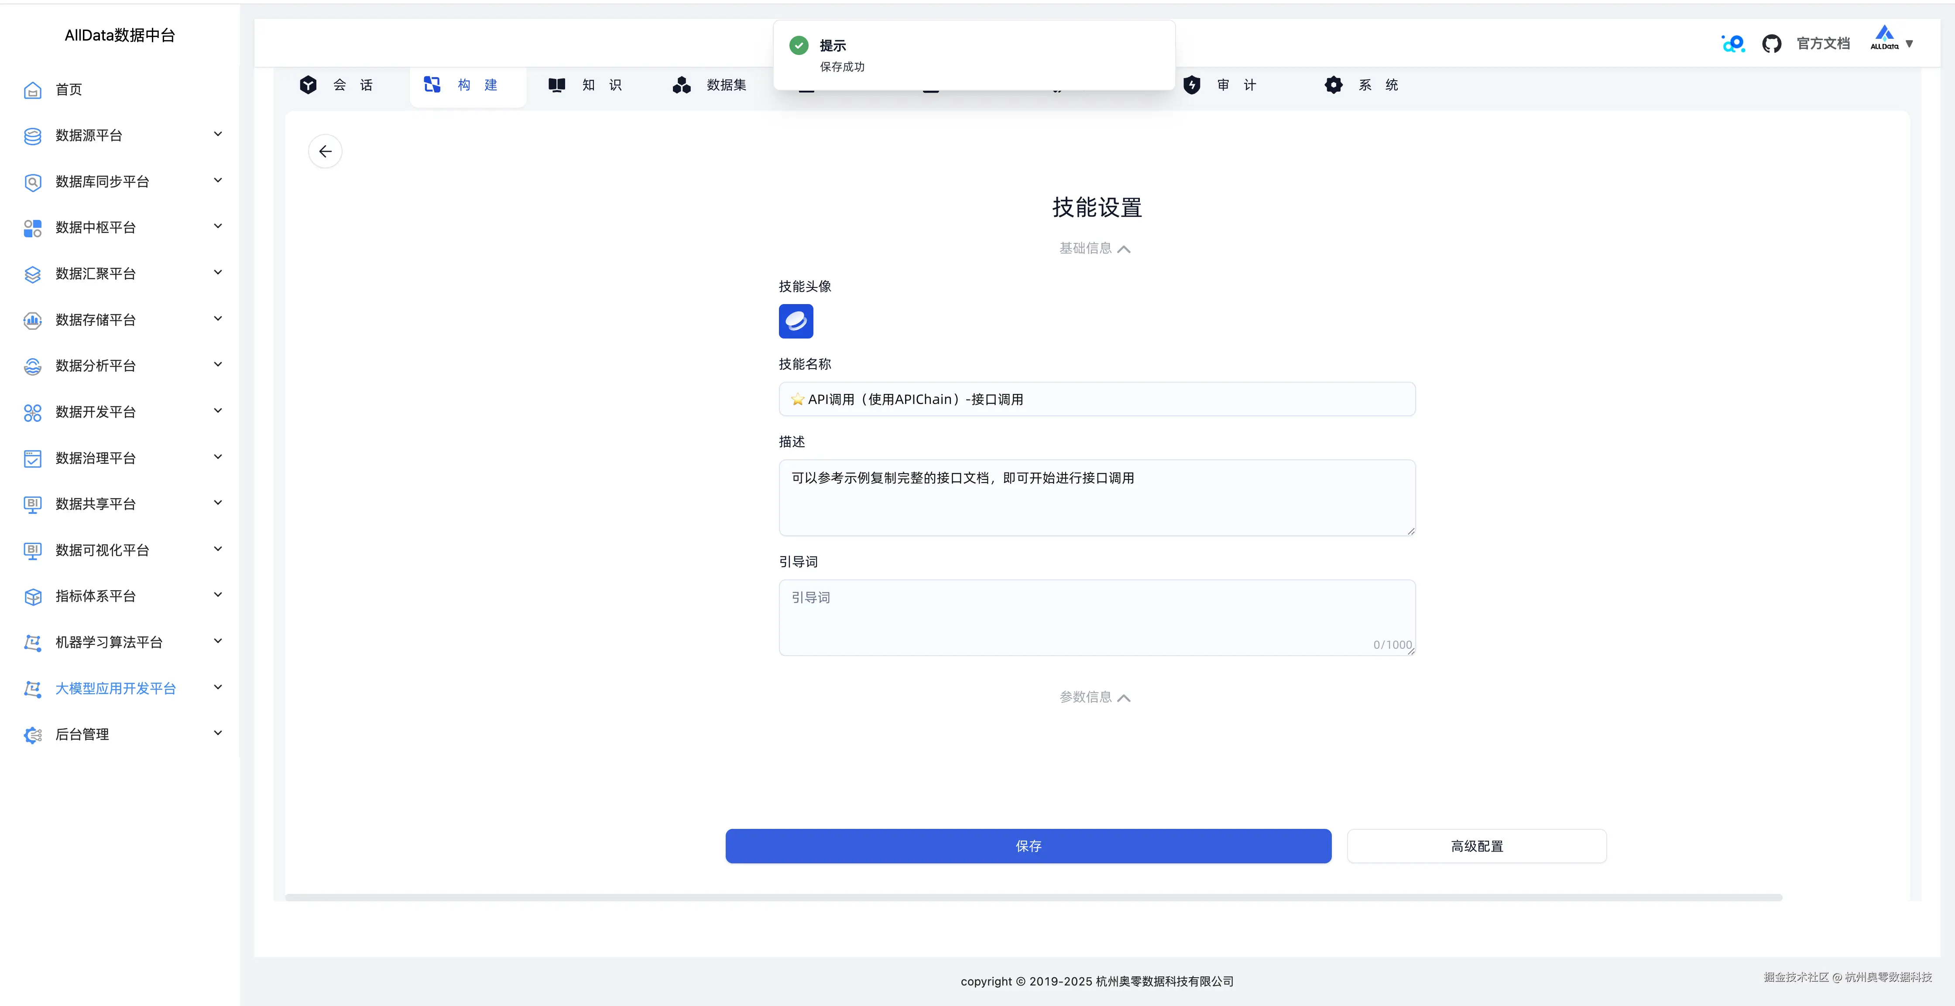This screenshot has height=1006, width=1955.
Task: Click the blue AI assistant icon in header
Action: (1732, 43)
